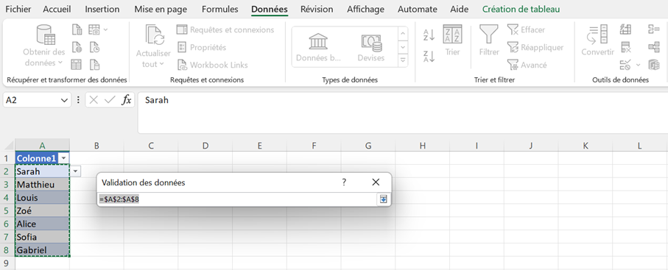668x270 pixels.
Task: Select the Données boursières data type icon
Action: 318,42
